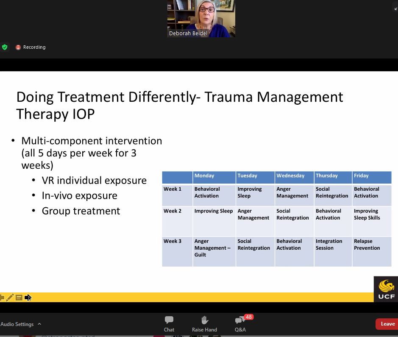Viewport: 398px width, 337px height.
Task: Click the "Multi-component intervention" bullet
Action: [92, 141]
